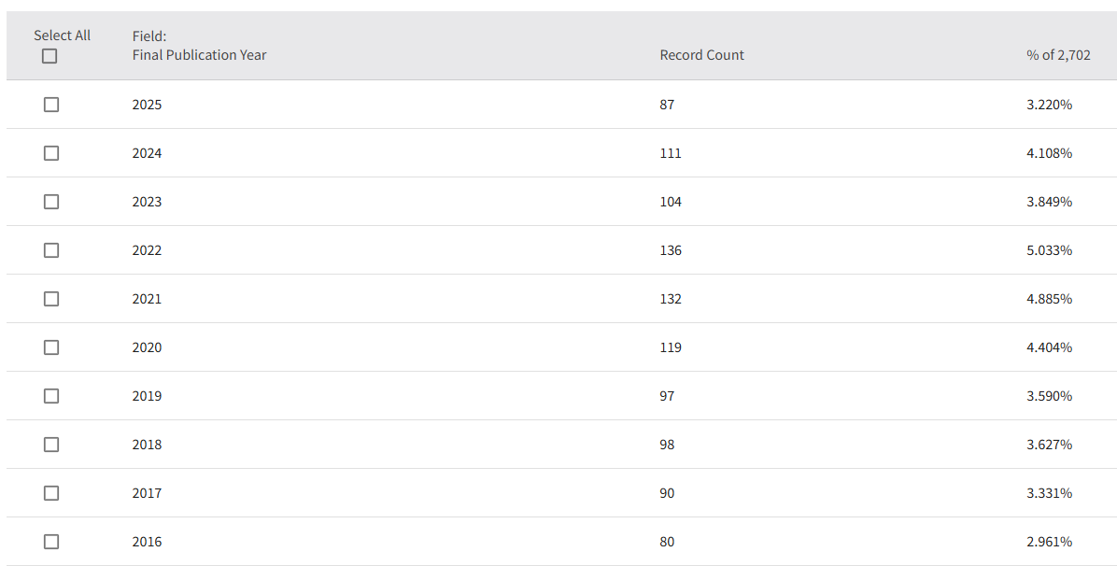Enable the checkbox beside 2023

pyautogui.click(x=51, y=202)
